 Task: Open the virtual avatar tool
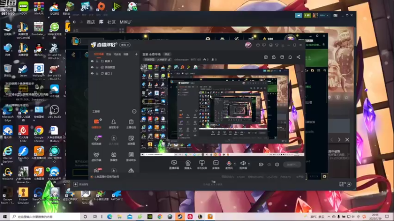[x=96, y=156]
